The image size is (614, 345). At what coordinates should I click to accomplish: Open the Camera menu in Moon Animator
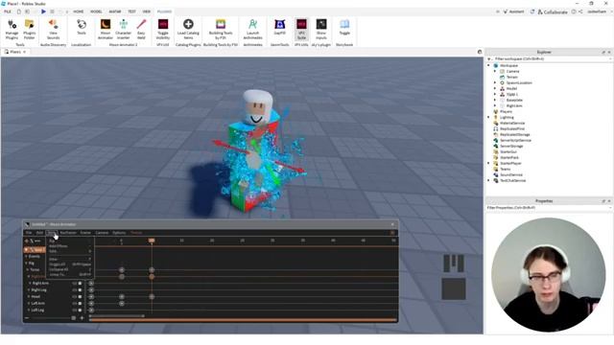tap(102, 233)
